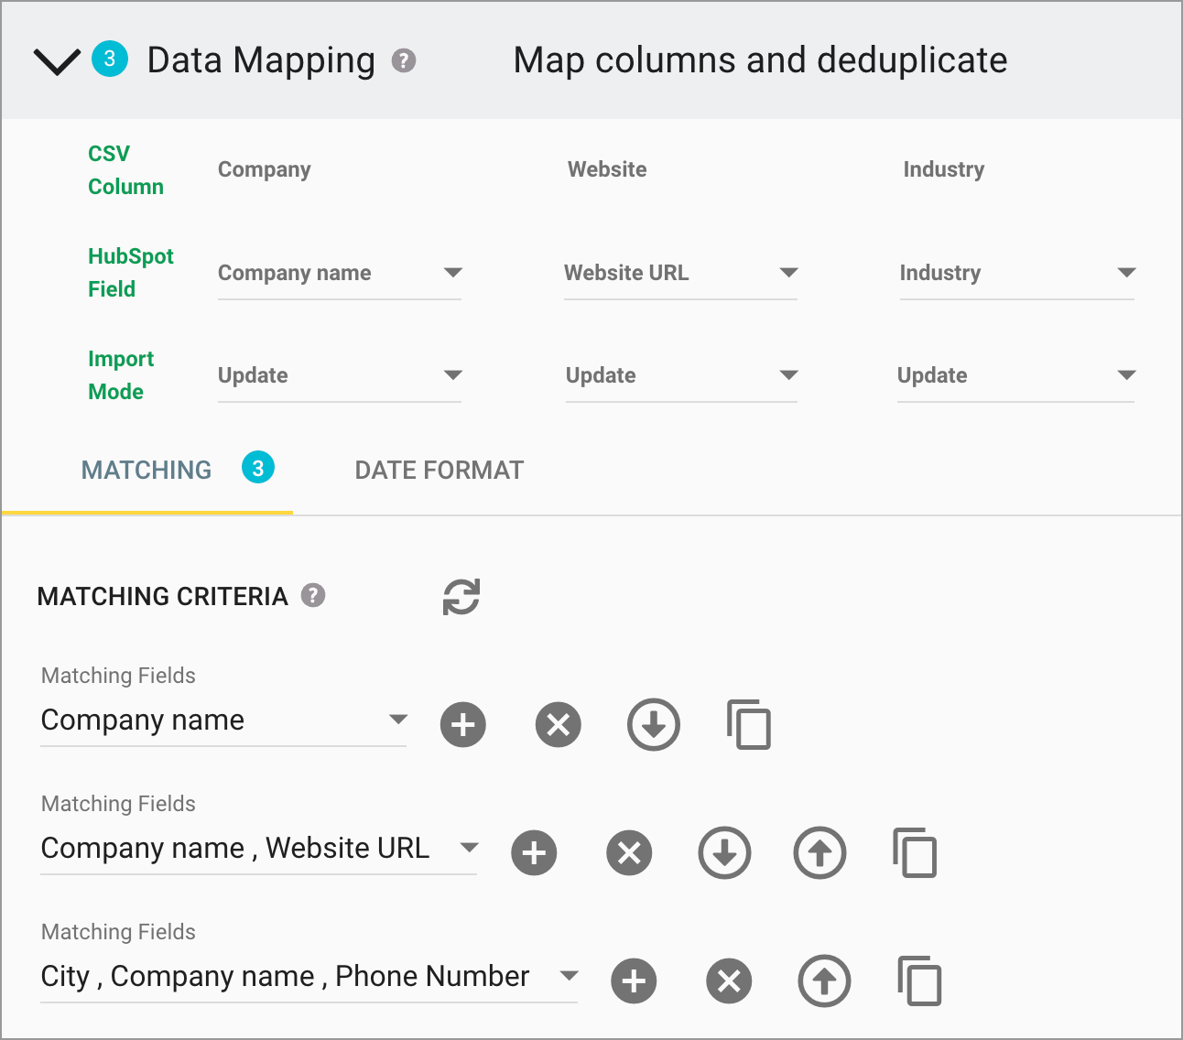
Task: Duplicate the first matching criteria
Action: pos(748,724)
